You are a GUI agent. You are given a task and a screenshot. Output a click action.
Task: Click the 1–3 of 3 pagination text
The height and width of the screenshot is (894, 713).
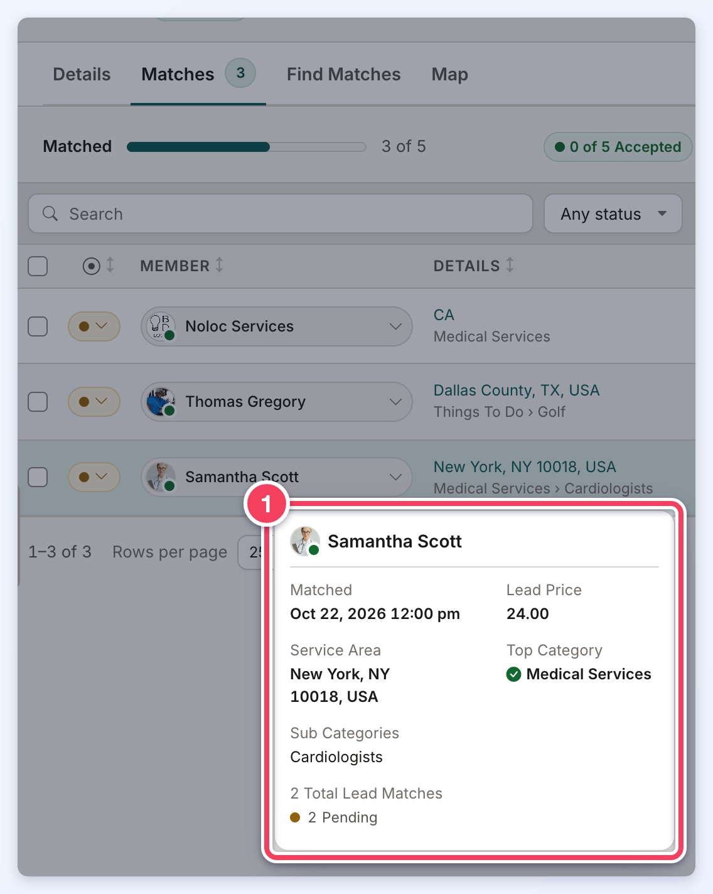tap(60, 552)
